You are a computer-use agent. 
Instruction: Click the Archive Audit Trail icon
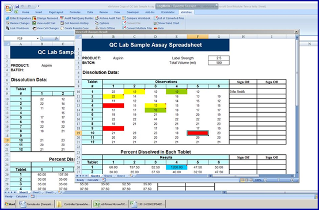point(97,18)
